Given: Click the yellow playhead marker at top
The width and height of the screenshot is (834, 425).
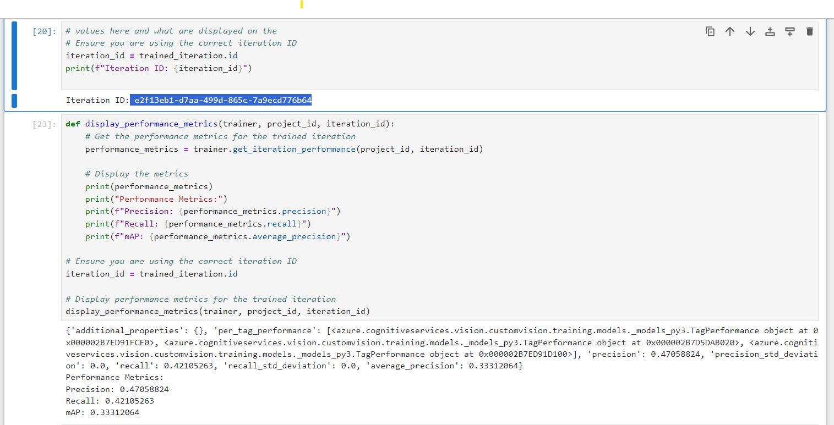Looking at the screenshot, I should pyautogui.click(x=302, y=5).
